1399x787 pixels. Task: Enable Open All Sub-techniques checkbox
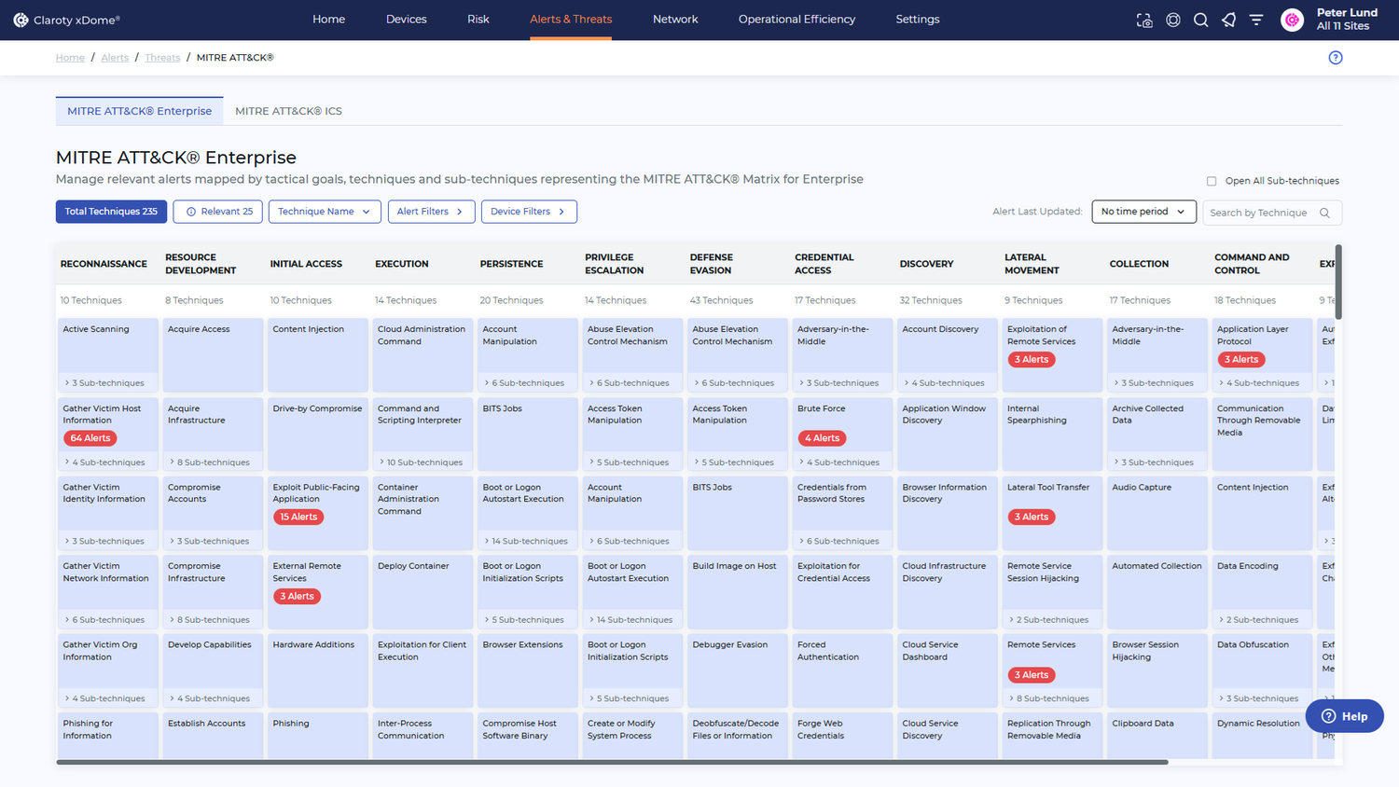[x=1212, y=181]
